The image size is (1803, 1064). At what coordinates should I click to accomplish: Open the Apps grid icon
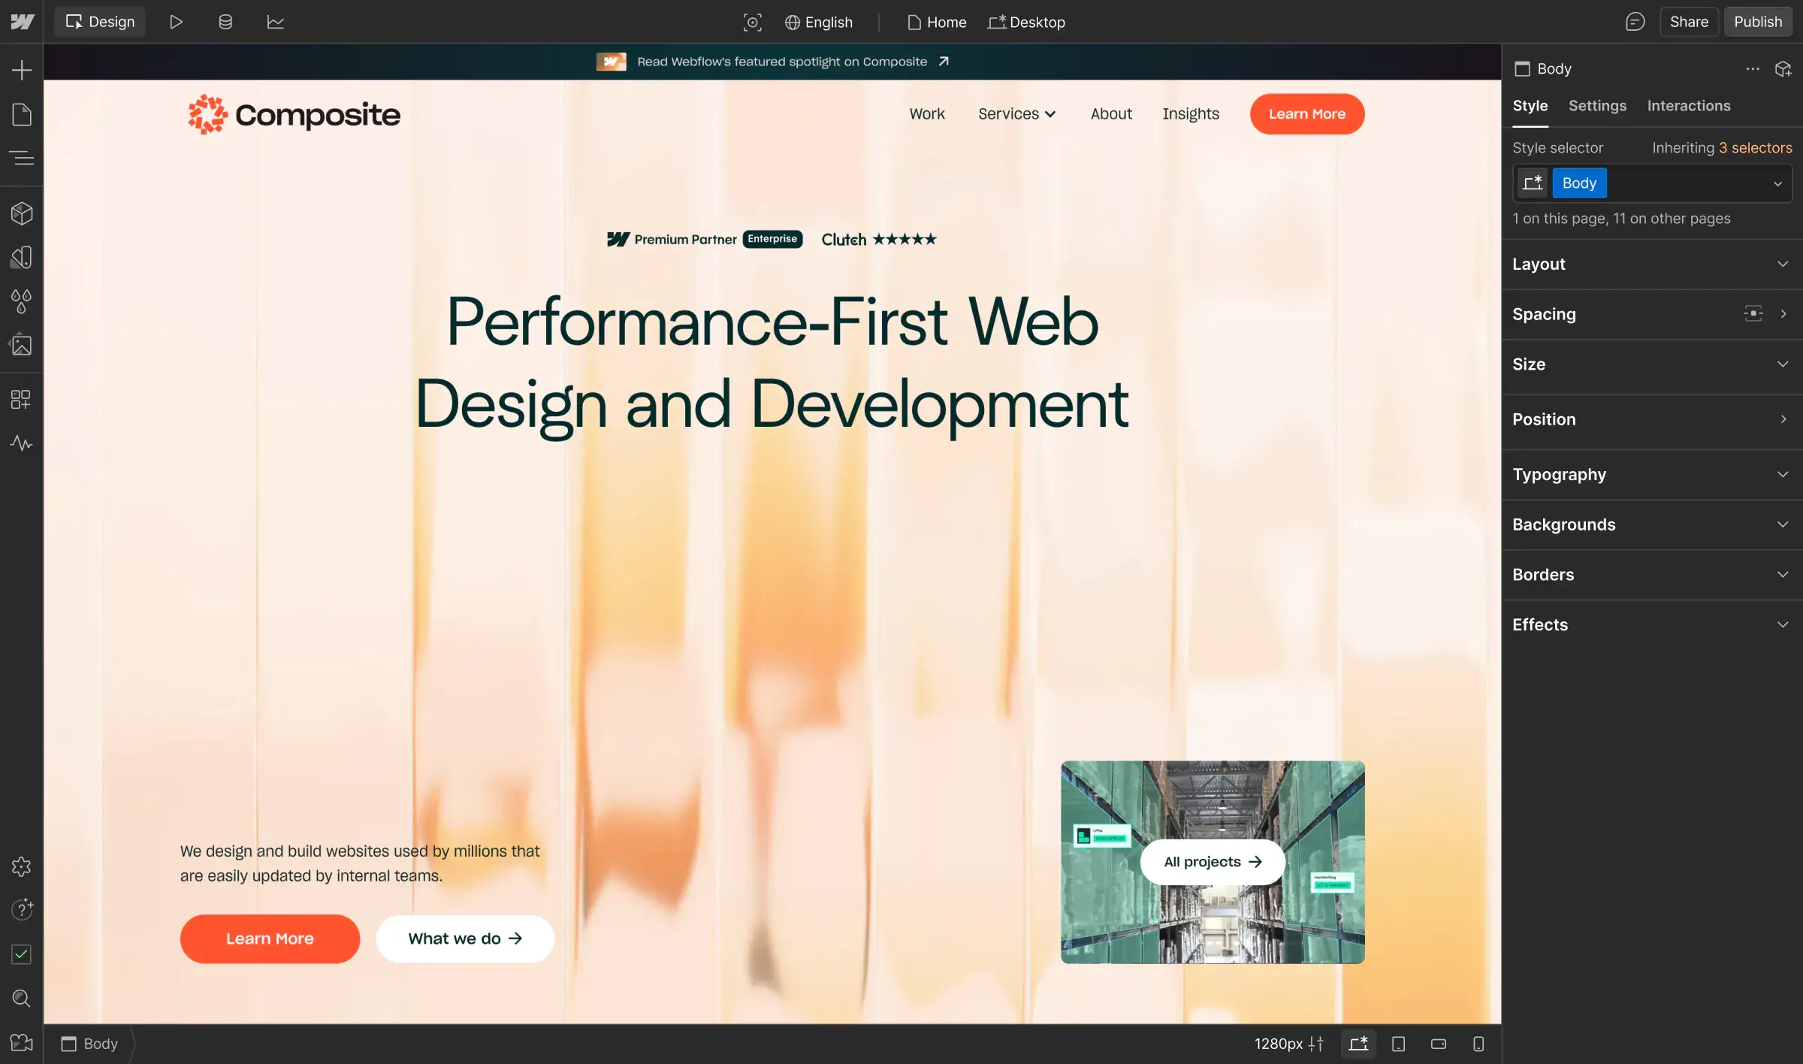pyautogui.click(x=21, y=399)
